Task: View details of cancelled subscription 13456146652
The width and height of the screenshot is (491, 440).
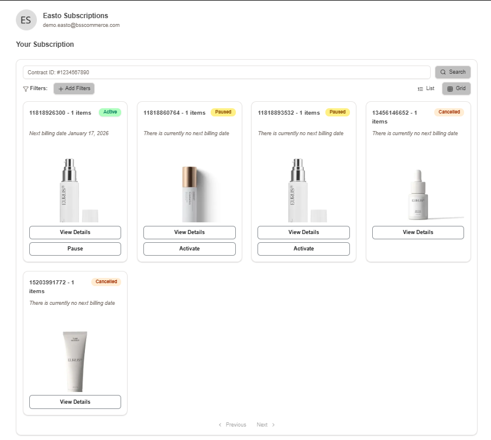Action: 418,232
